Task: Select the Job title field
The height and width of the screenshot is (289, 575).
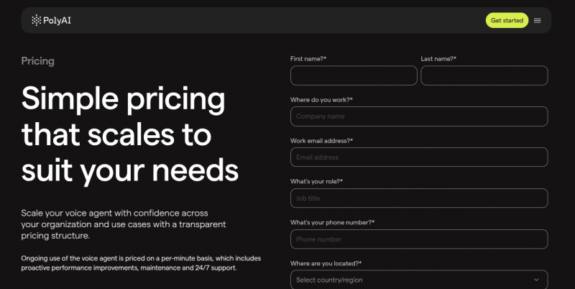Action: click(x=419, y=198)
